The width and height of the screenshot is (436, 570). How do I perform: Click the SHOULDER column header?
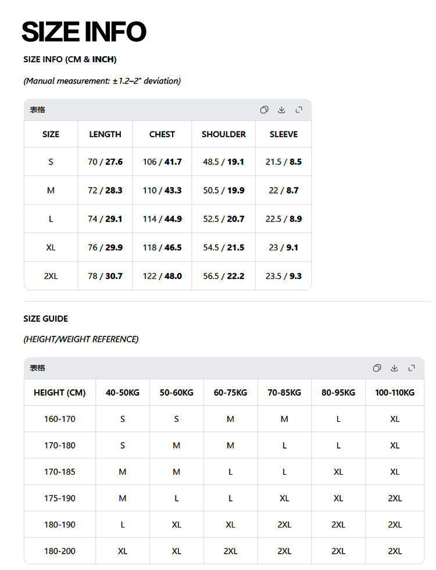tap(224, 134)
